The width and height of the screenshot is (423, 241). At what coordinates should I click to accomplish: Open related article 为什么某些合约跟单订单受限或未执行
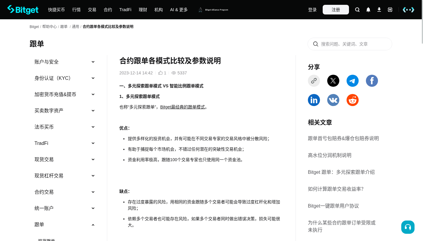(x=342, y=226)
